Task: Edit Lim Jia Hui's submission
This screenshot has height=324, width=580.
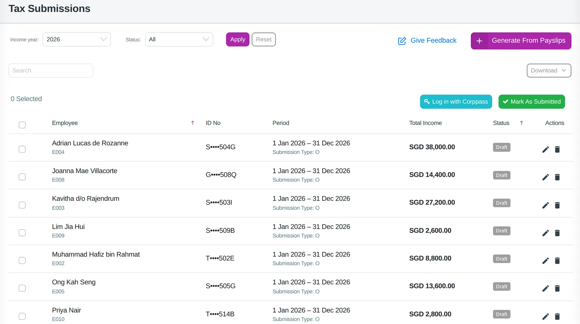Action: 545,233
